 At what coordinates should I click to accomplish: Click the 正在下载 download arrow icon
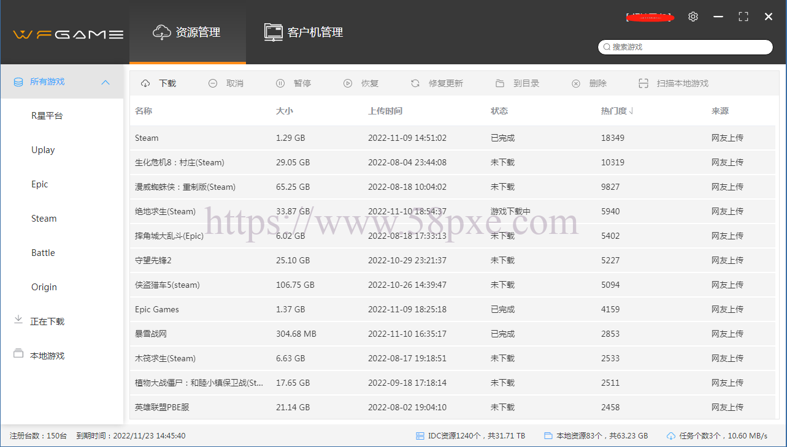[x=18, y=320]
